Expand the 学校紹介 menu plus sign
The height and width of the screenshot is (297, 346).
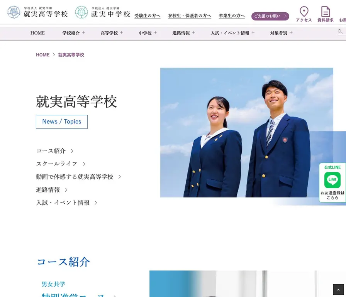click(83, 33)
